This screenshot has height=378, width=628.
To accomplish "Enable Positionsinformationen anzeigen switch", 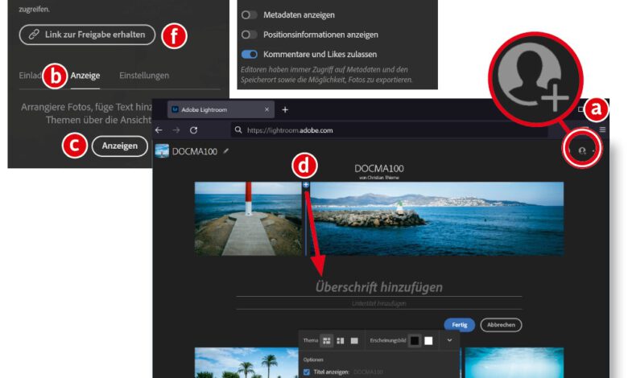I will click(x=249, y=35).
